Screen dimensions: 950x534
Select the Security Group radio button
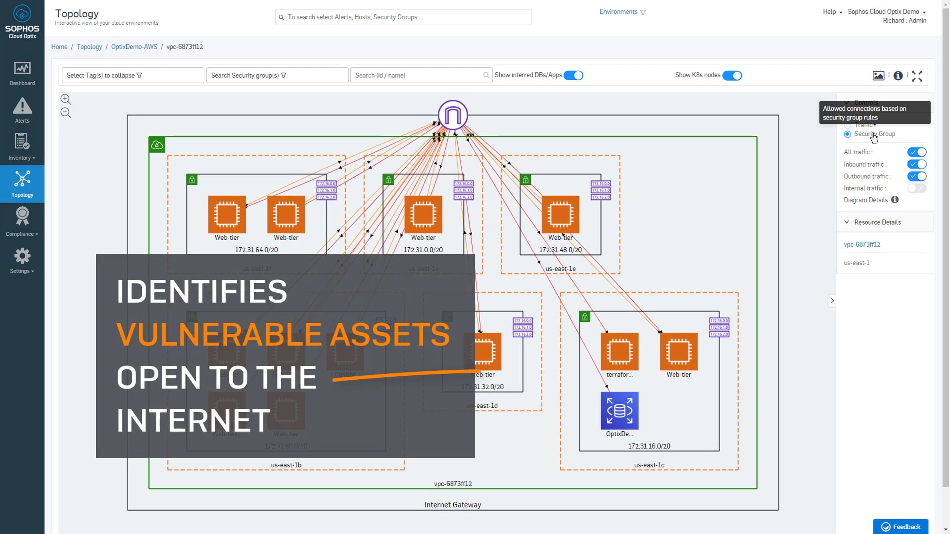[847, 134]
